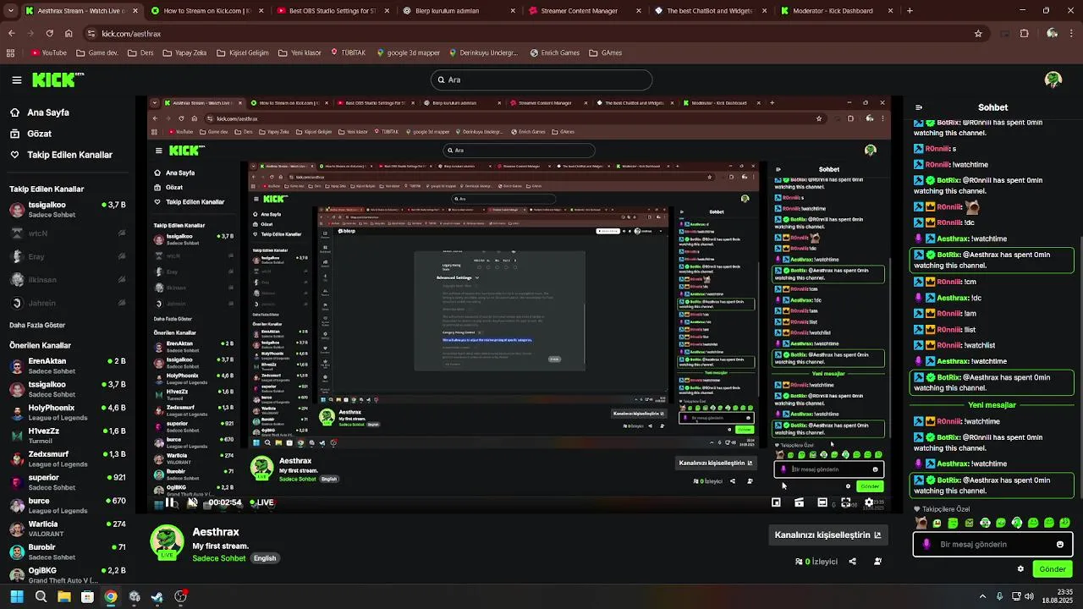Screen dimensions: 1083x609
Task: Open Zedxsmurf recommended channel
Action: [x=66, y=458]
